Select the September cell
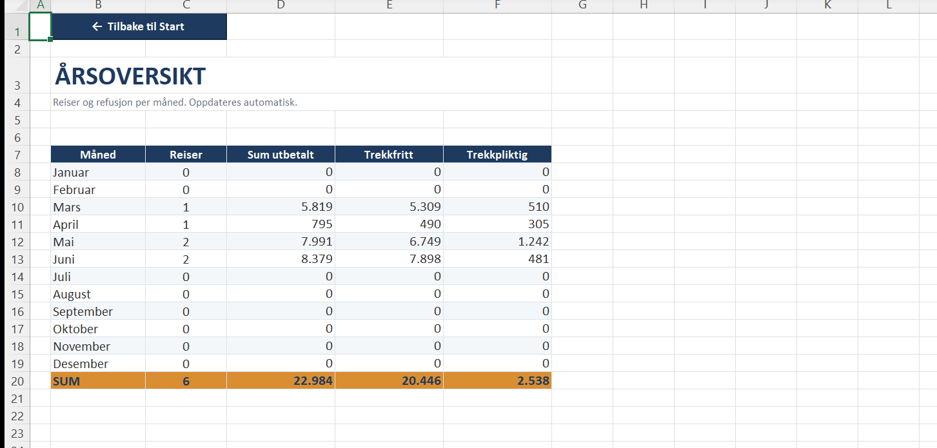This screenshot has width=937, height=448. (x=98, y=311)
